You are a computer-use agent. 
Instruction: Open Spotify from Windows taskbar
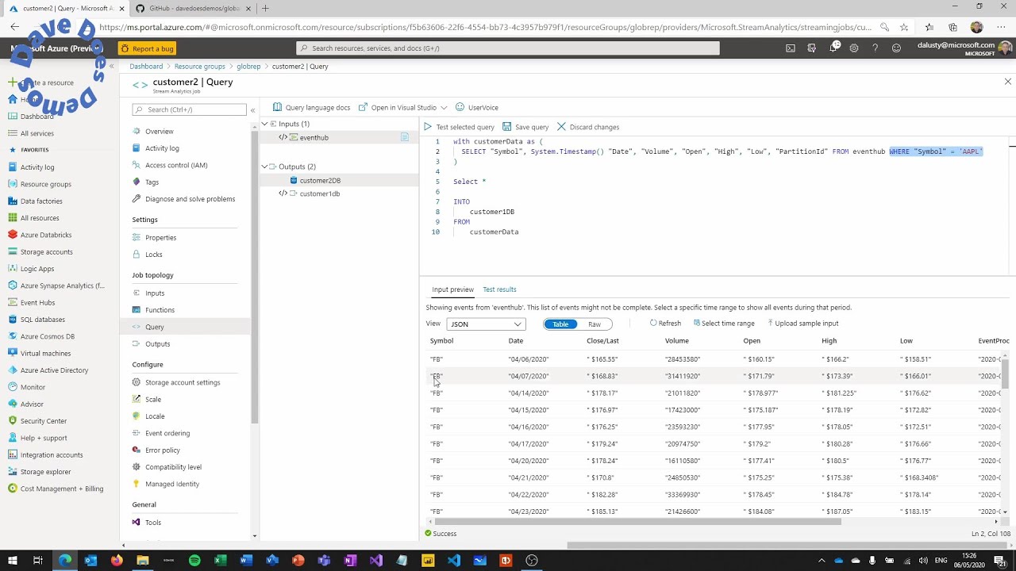pos(194,561)
